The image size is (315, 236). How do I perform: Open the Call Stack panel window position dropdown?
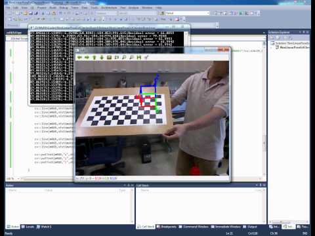(257, 186)
